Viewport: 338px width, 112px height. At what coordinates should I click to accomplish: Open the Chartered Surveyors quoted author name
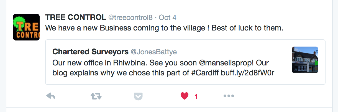click(90, 52)
